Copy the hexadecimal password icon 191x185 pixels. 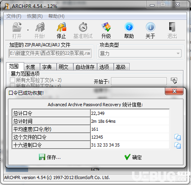178,145
